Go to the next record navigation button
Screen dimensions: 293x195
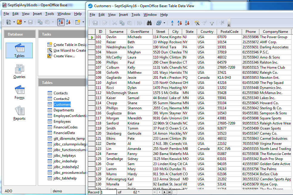coord(165,192)
